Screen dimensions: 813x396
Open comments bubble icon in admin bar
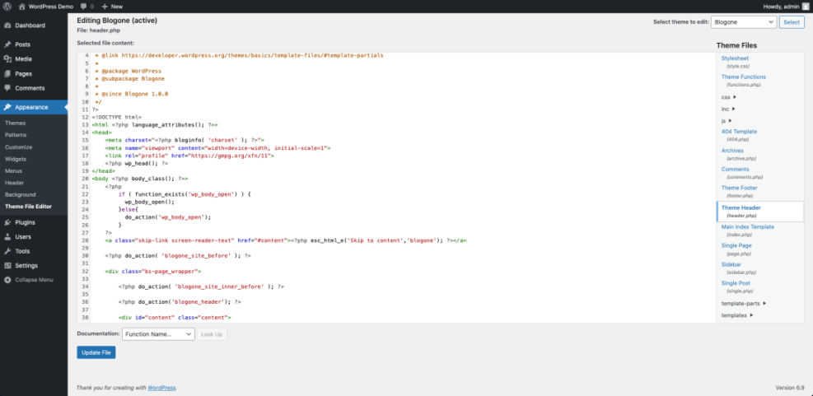point(84,7)
